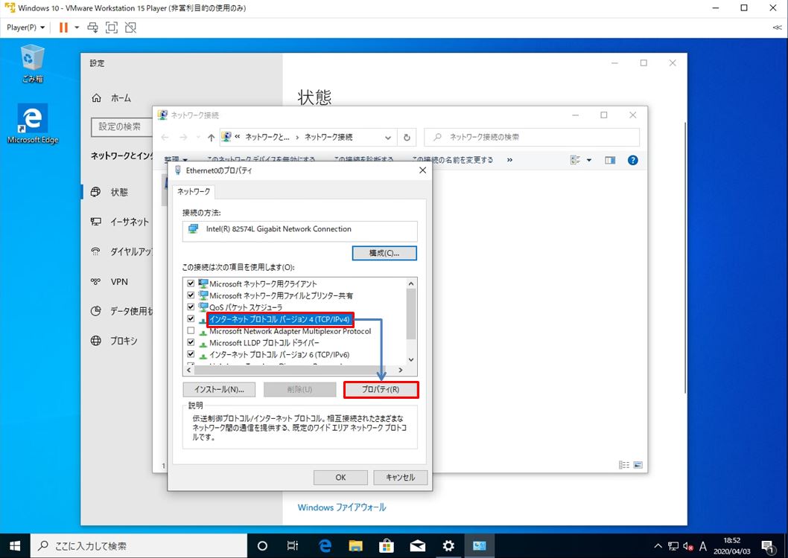The height and width of the screenshot is (558, 788).
Task: Enable Microsoft Network Adapter Multiplexor Protocol checkbox
Action: [x=191, y=330]
